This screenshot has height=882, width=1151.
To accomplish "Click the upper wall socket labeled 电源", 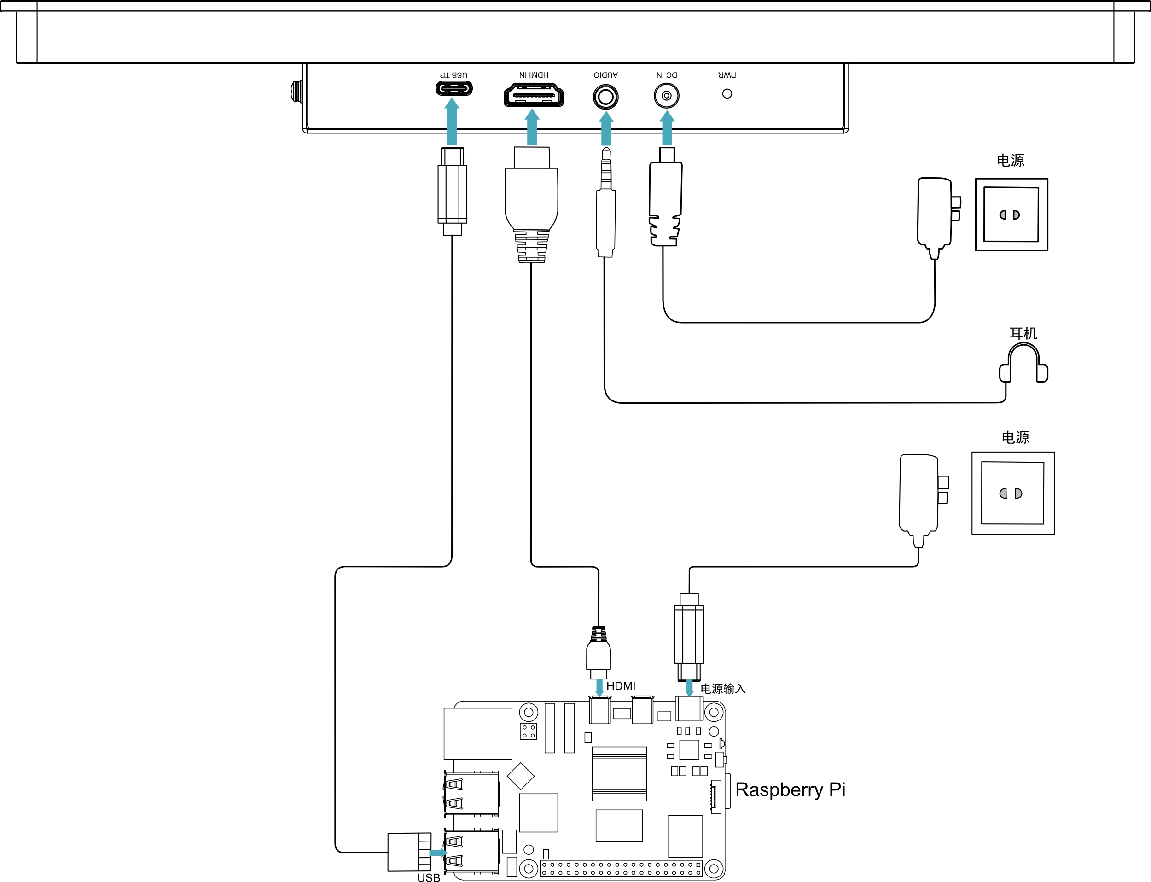I will click(x=1011, y=215).
